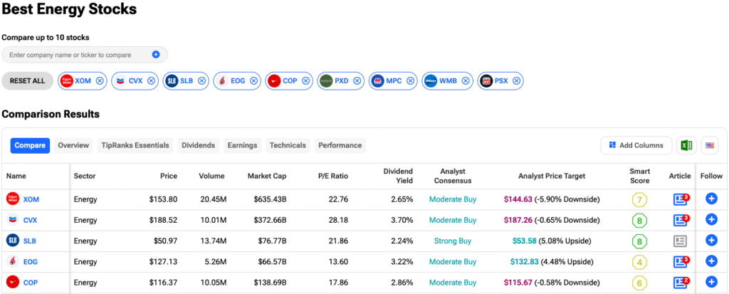The width and height of the screenshot is (729, 294).
Task: Click the Smart Score 4 badge for EOG
Action: pos(639,262)
